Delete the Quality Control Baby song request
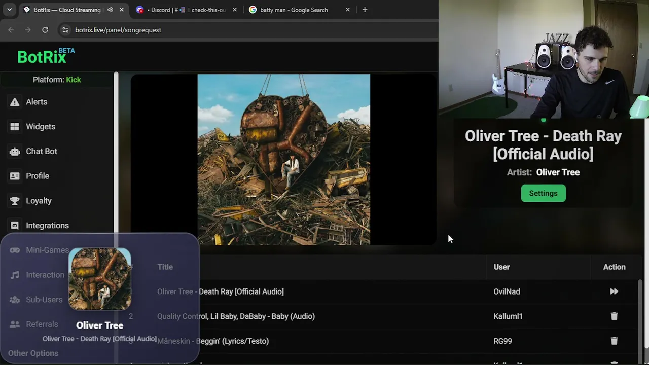 tap(614, 316)
